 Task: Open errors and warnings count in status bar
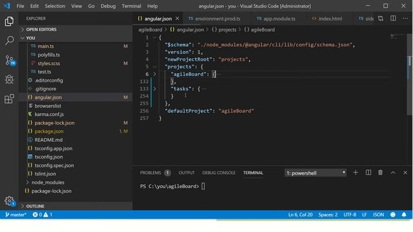[x=43, y=215]
